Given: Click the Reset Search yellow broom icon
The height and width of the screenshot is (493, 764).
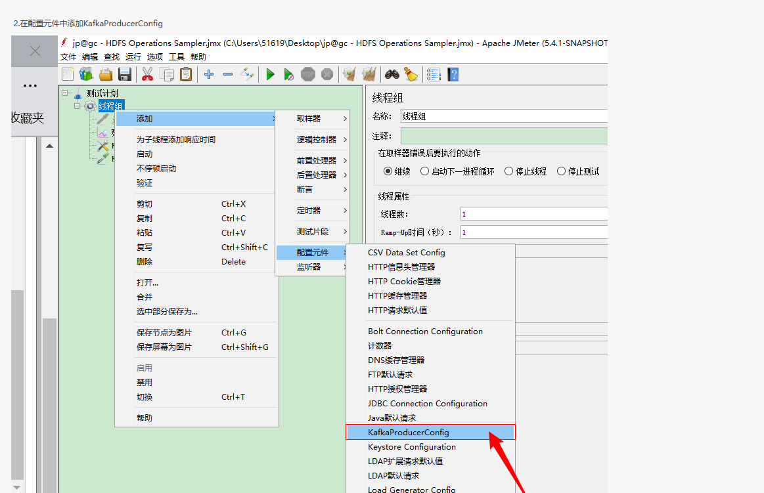Looking at the screenshot, I should (x=411, y=74).
